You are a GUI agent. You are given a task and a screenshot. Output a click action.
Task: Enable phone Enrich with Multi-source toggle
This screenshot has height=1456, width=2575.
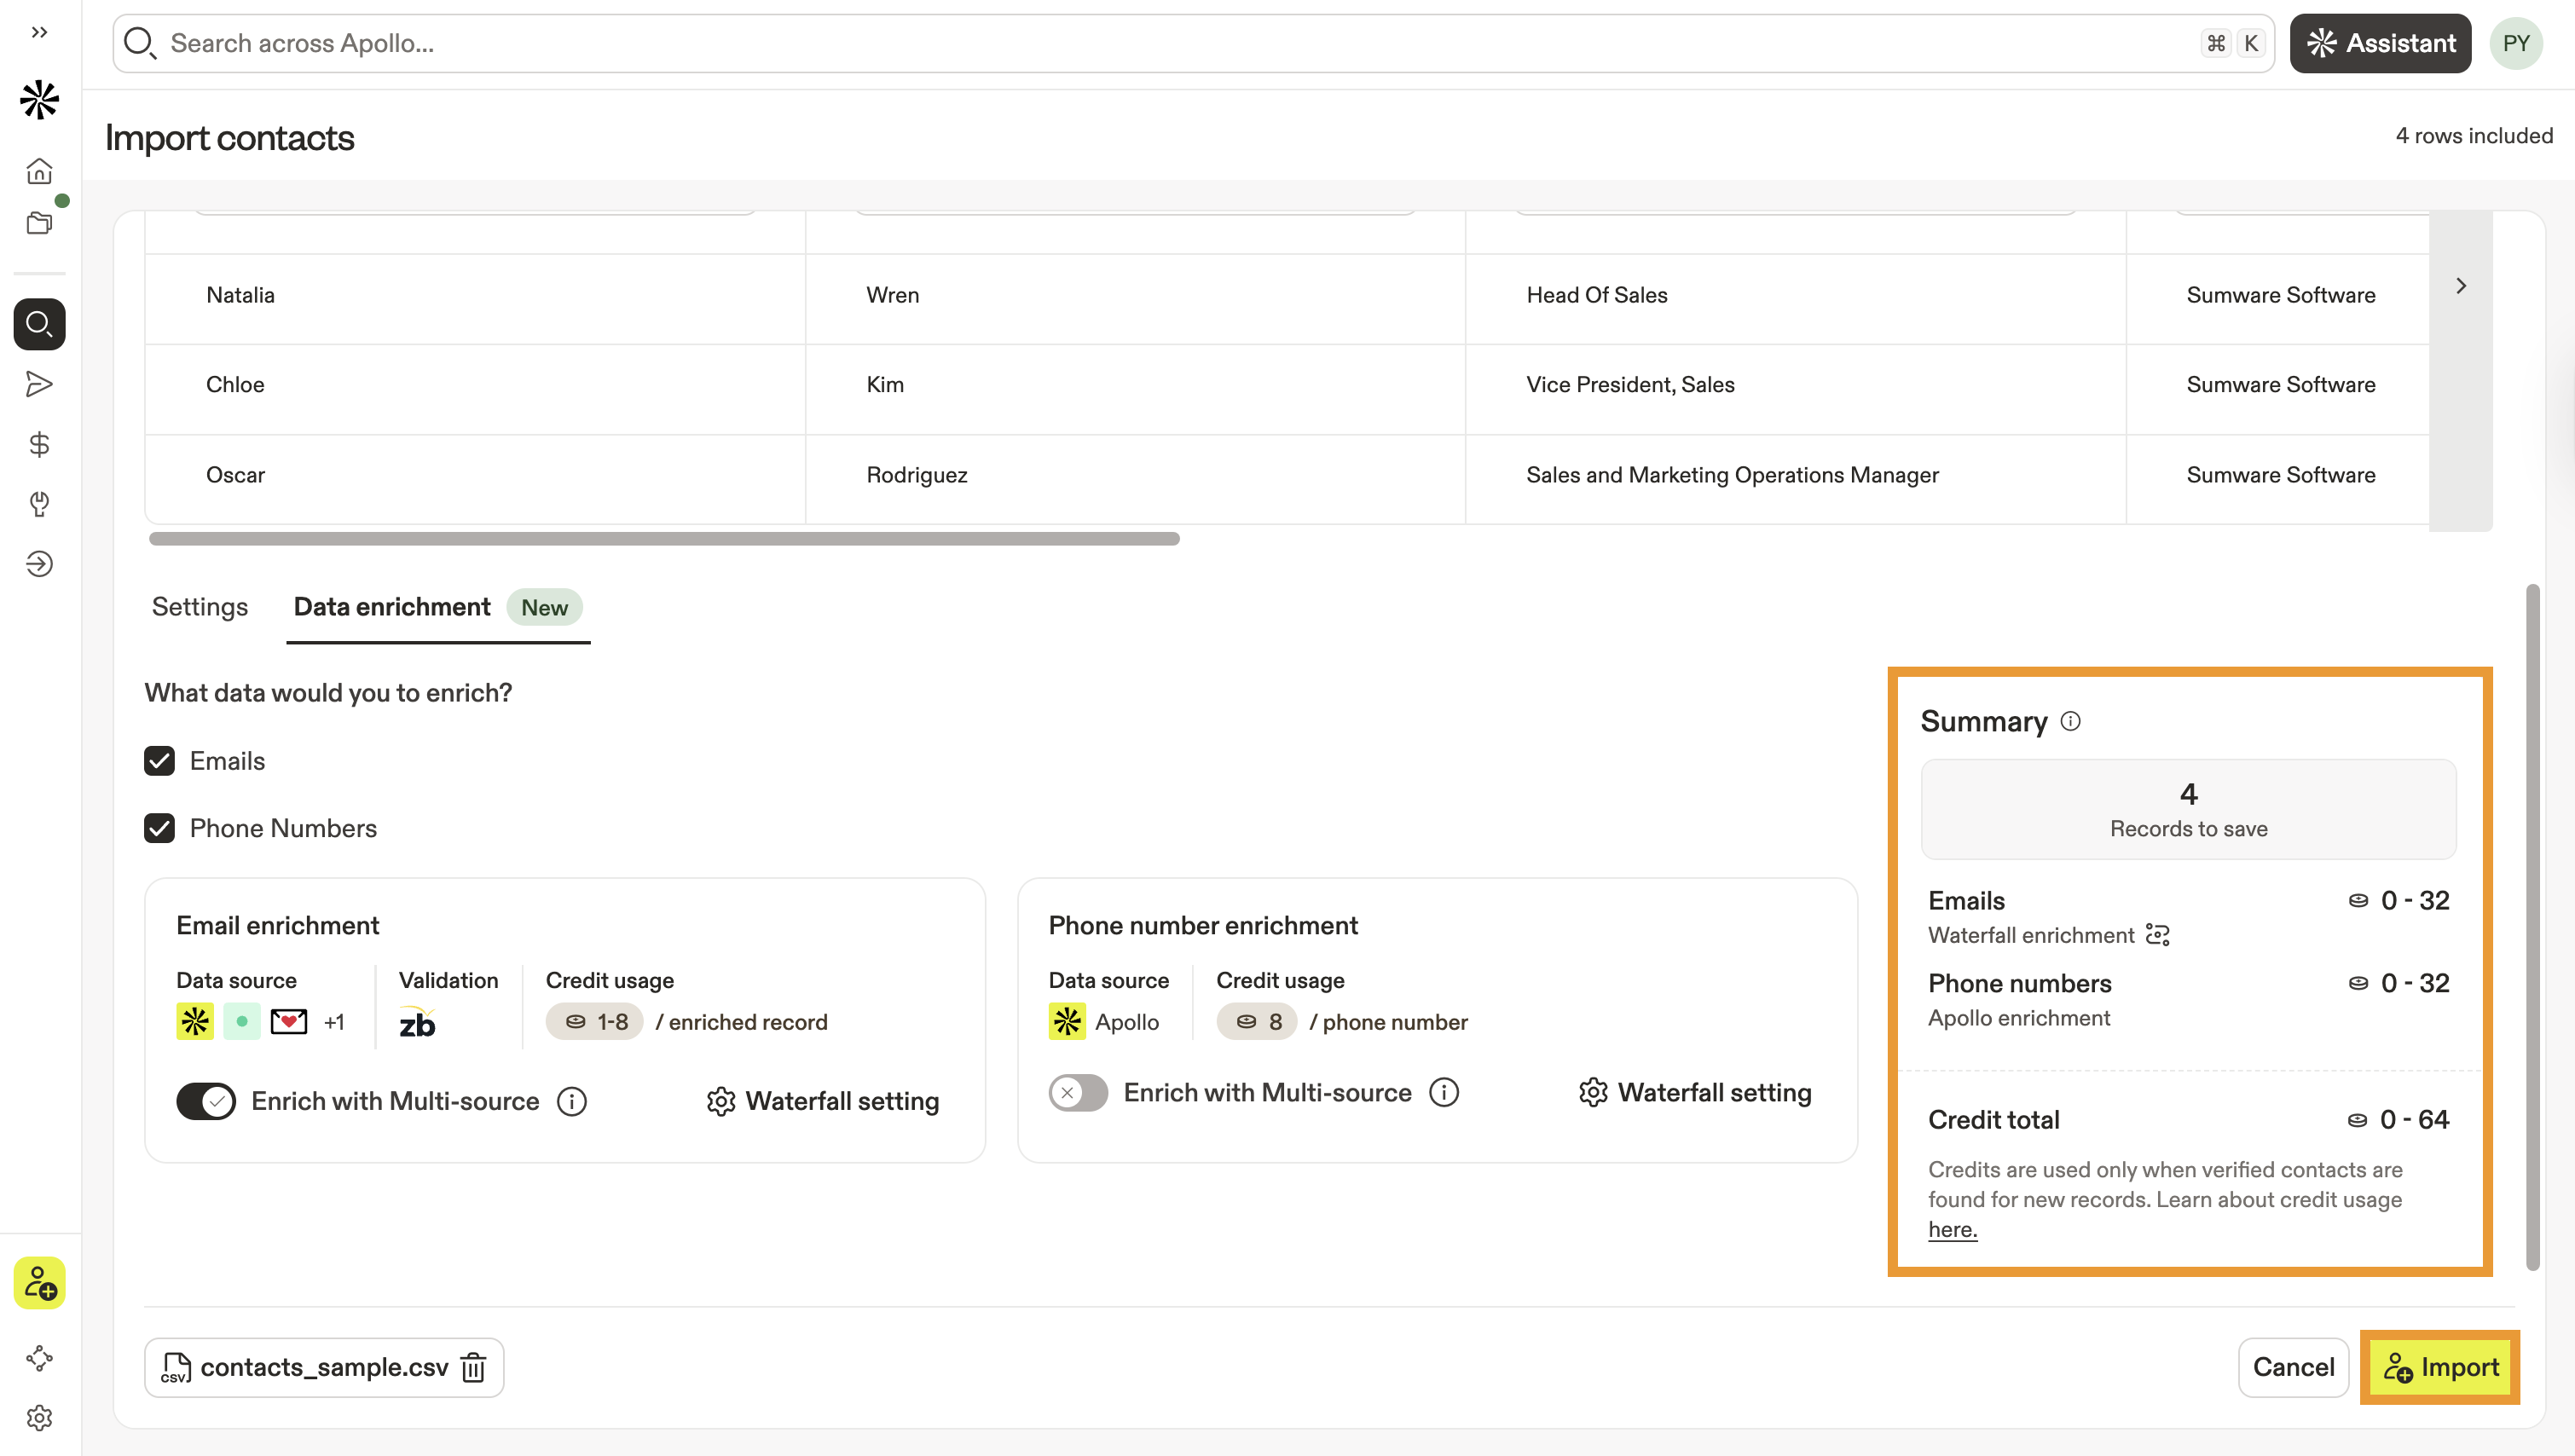click(1078, 1093)
